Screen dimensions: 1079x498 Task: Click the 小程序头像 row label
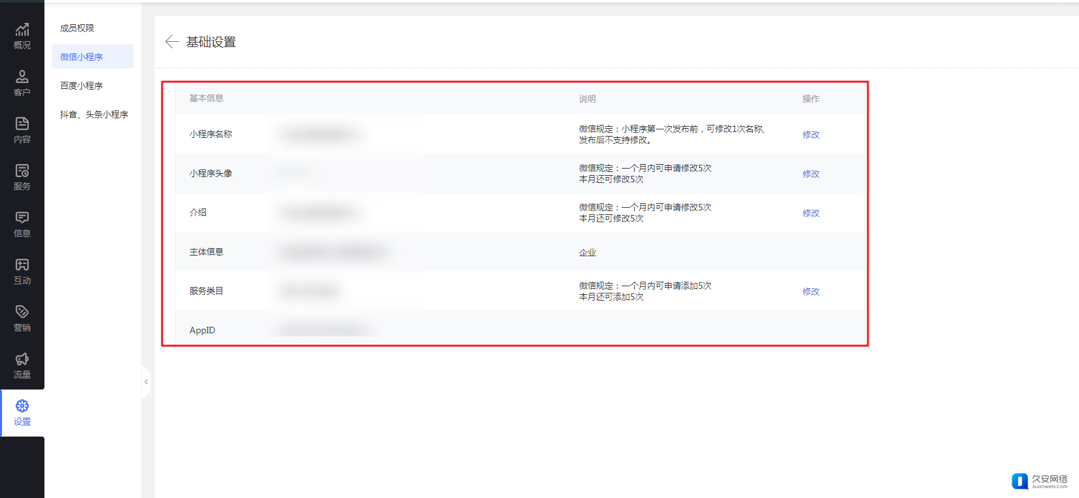point(211,173)
